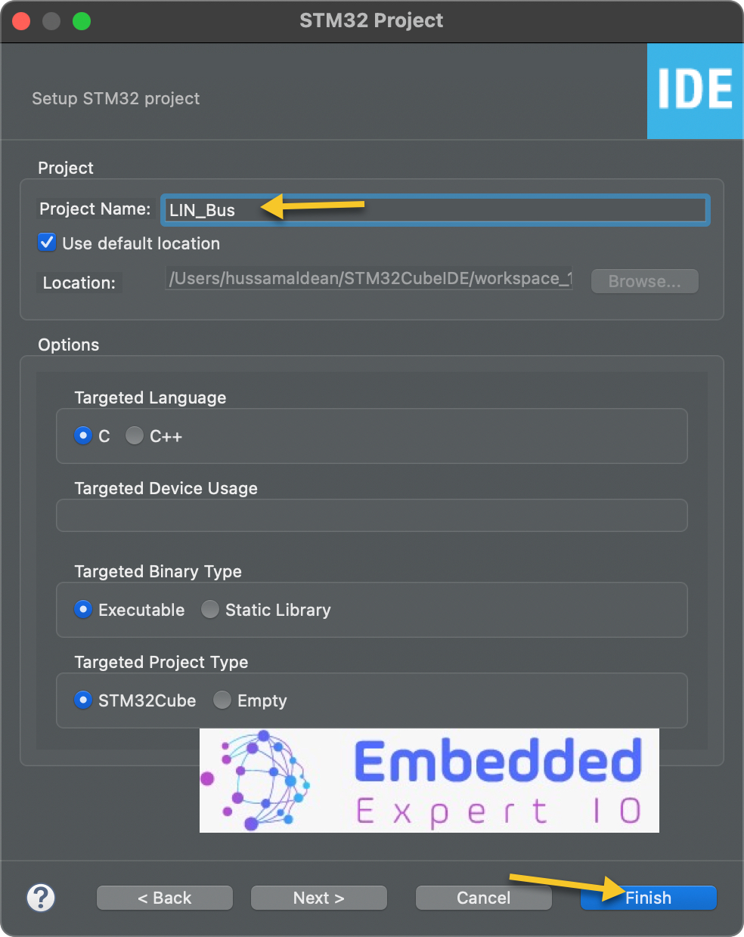Viewport: 744px width, 937px height.
Task: Click the yellow arrow pointing at Finish
Action: point(567,884)
